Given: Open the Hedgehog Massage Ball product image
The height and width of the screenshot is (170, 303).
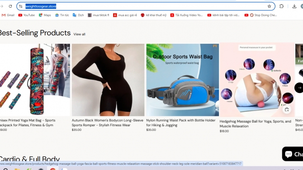Looking at the screenshot, I should click(x=257, y=80).
